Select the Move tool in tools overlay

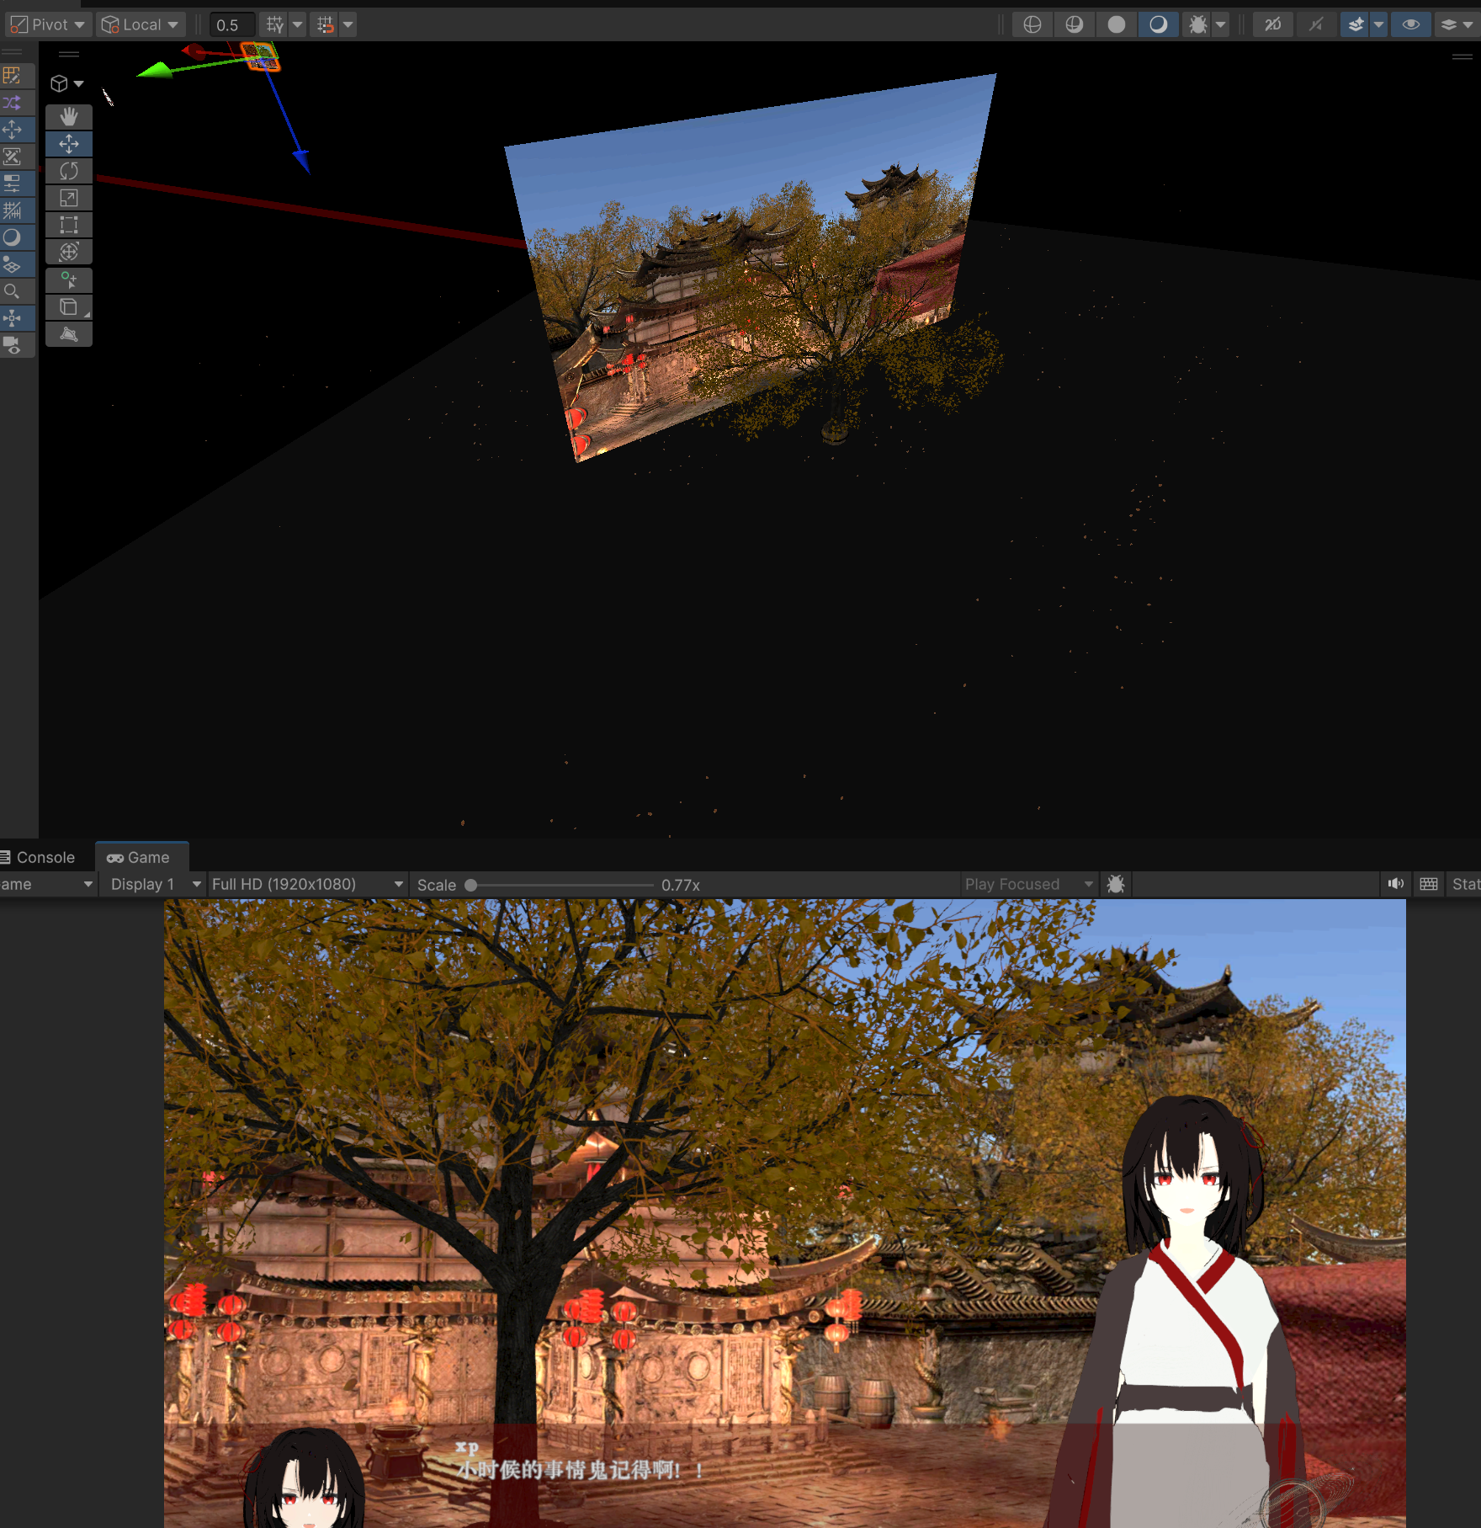tap(69, 144)
